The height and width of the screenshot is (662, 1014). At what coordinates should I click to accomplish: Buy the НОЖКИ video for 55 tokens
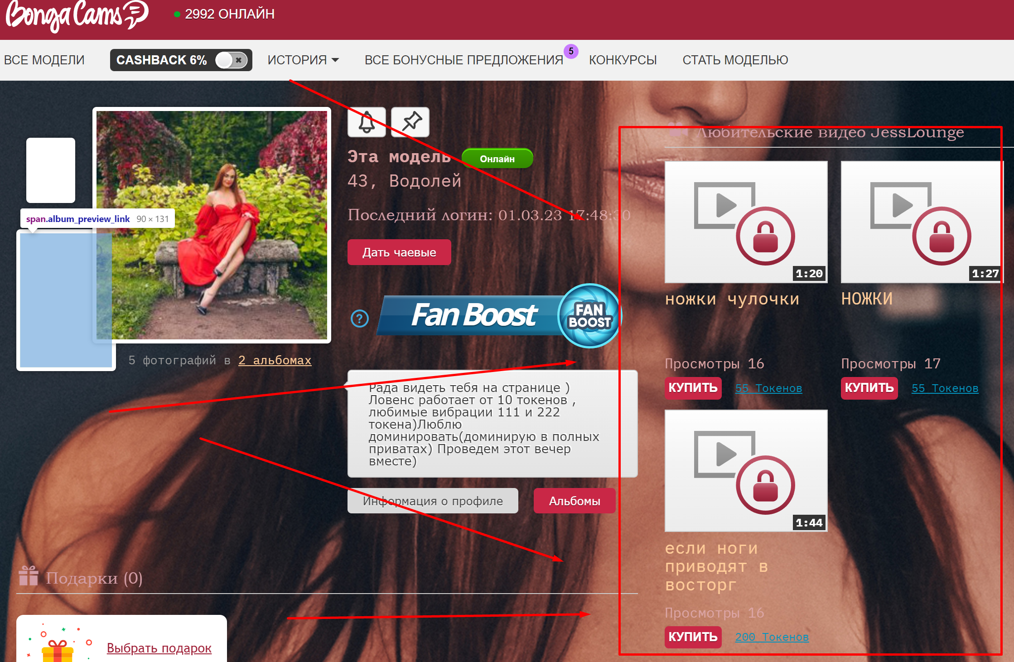869,388
